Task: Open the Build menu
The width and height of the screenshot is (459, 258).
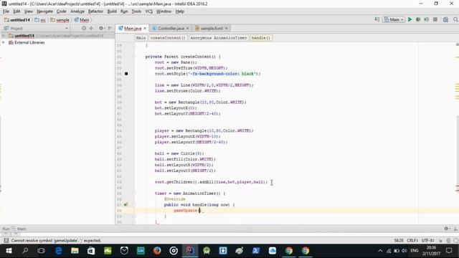Action: point(112,11)
